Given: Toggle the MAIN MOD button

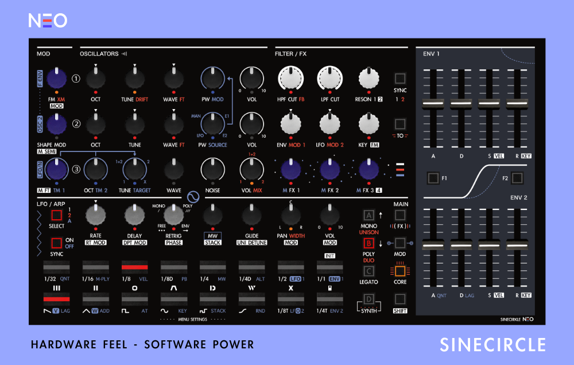Looking at the screenshot, I should click(400, 243).
